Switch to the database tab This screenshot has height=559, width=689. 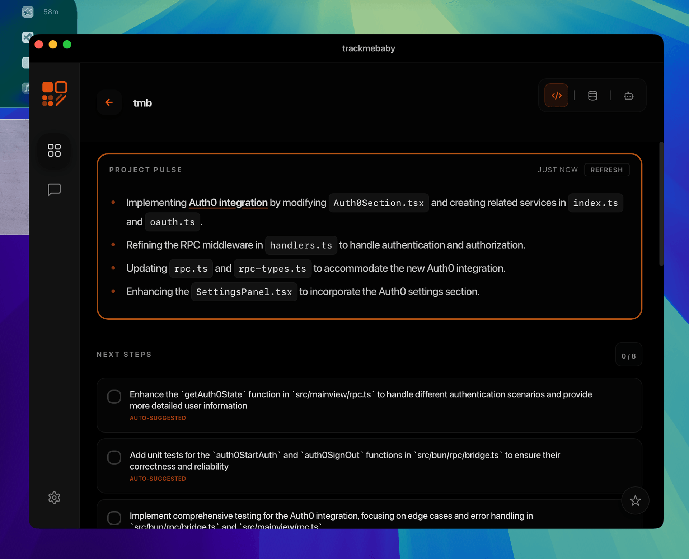[x=592, y=95]
